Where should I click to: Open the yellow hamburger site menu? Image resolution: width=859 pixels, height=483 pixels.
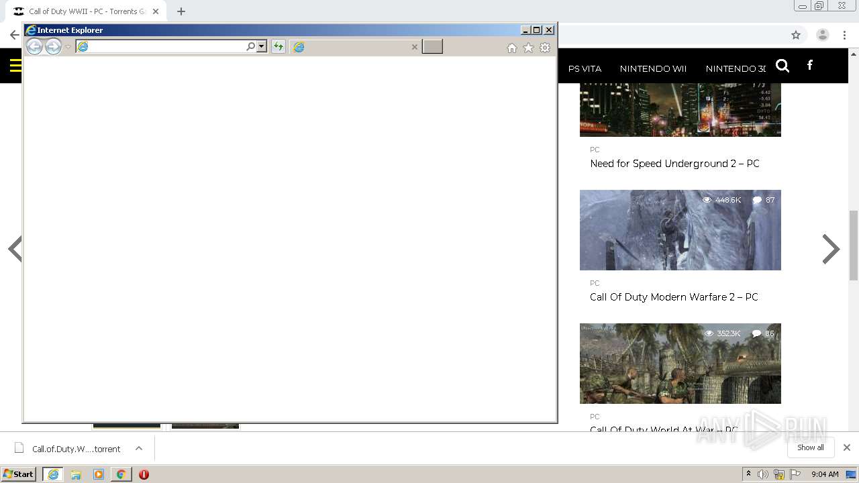(x=15, y=65)
